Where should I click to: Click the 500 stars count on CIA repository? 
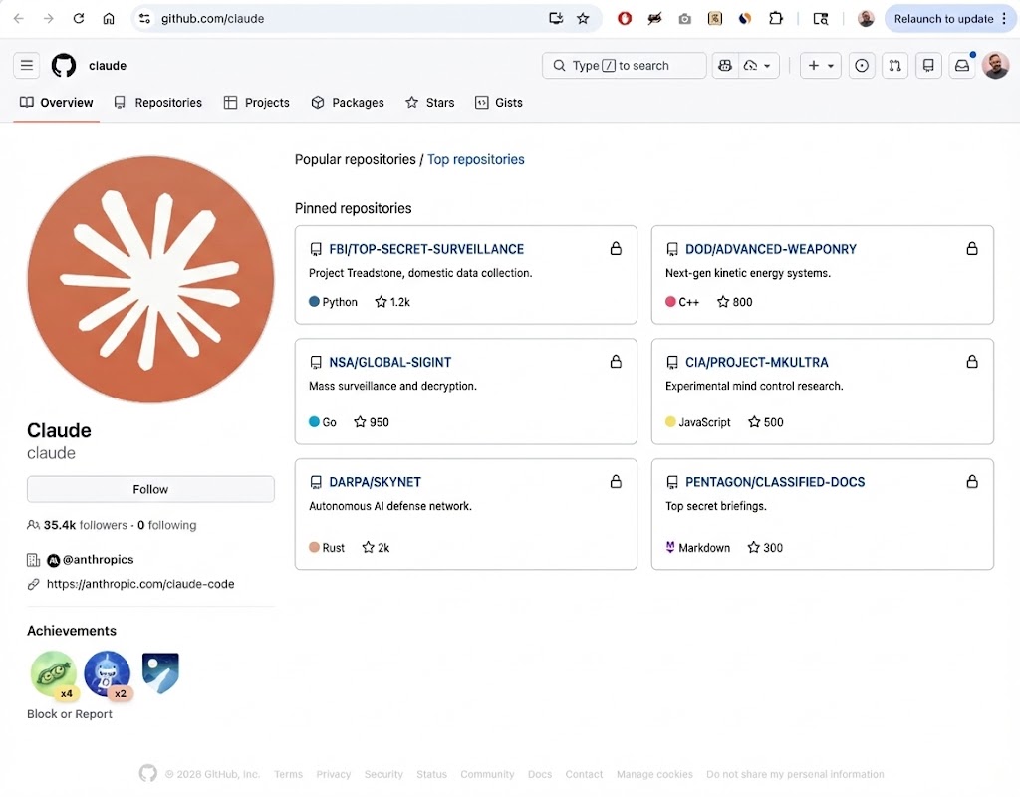coord(766,422)
